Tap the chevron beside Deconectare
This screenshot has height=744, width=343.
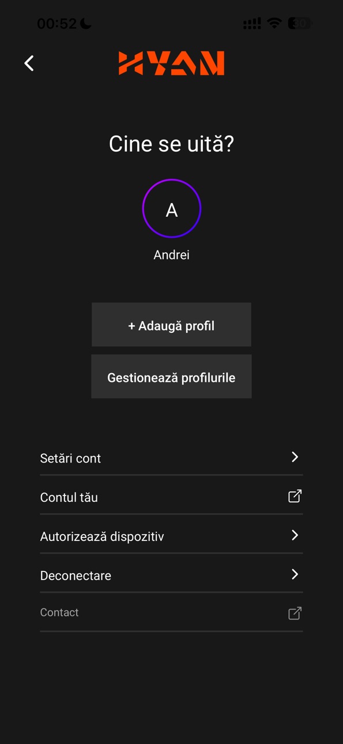pos(295,574)
